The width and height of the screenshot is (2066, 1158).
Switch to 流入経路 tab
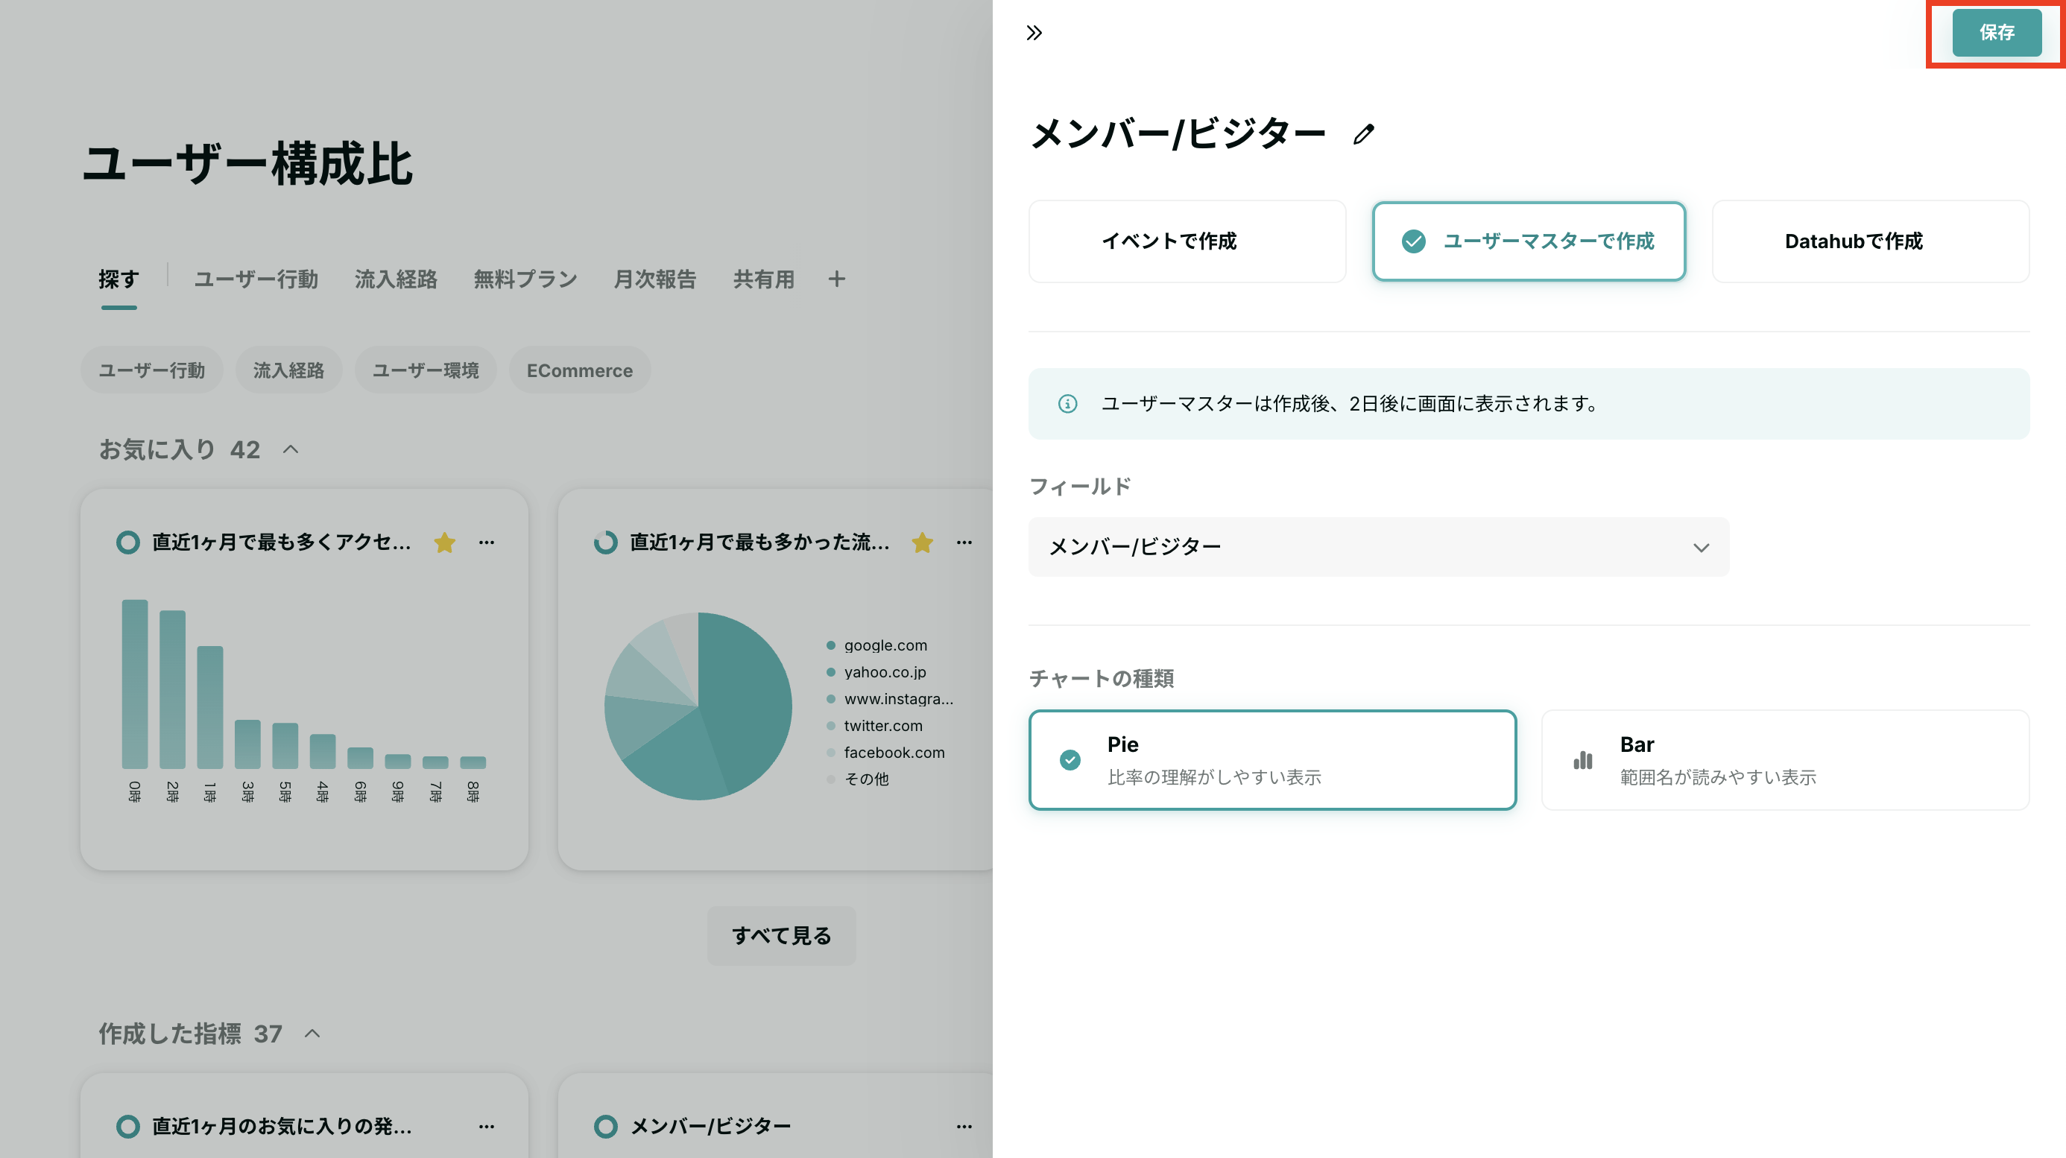click(x=397, y=279)
